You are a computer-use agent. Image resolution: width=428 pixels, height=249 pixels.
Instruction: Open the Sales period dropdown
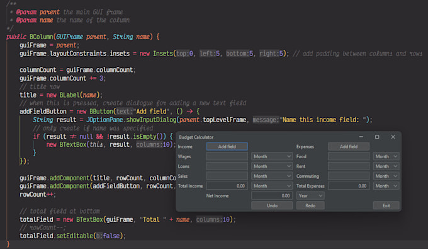[272, 176]
